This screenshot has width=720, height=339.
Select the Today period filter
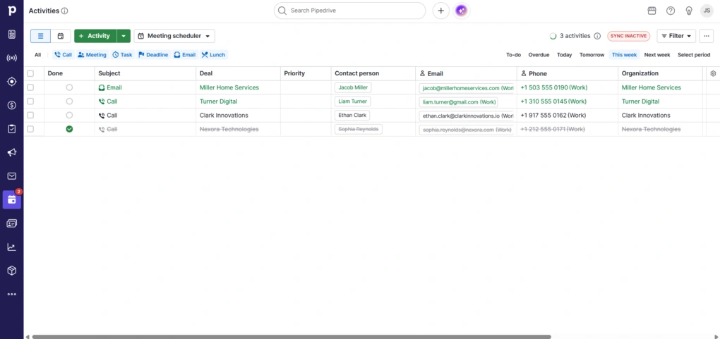click(x=564, y=54)
